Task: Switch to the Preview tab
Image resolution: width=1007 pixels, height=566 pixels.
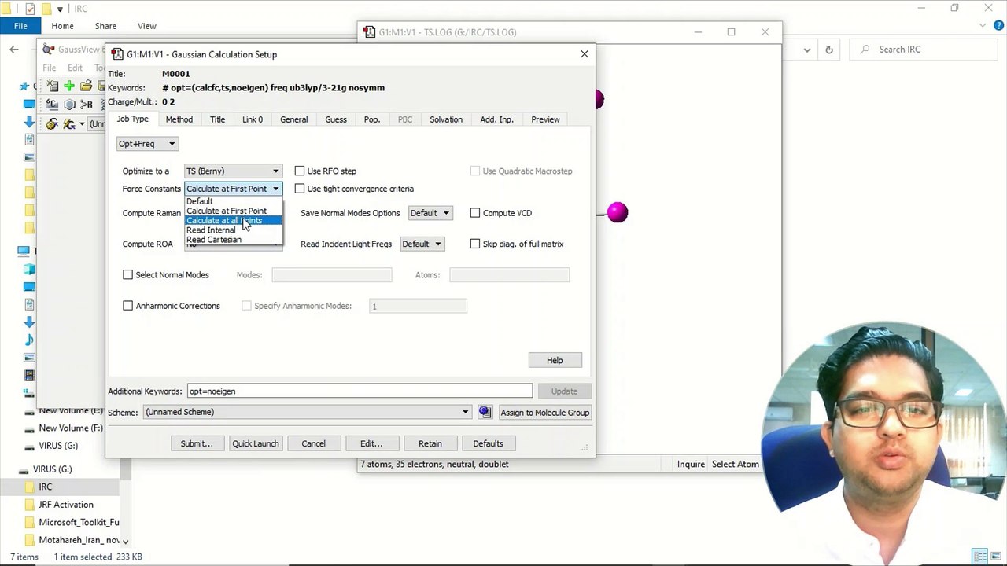Action: pos(545,119)
